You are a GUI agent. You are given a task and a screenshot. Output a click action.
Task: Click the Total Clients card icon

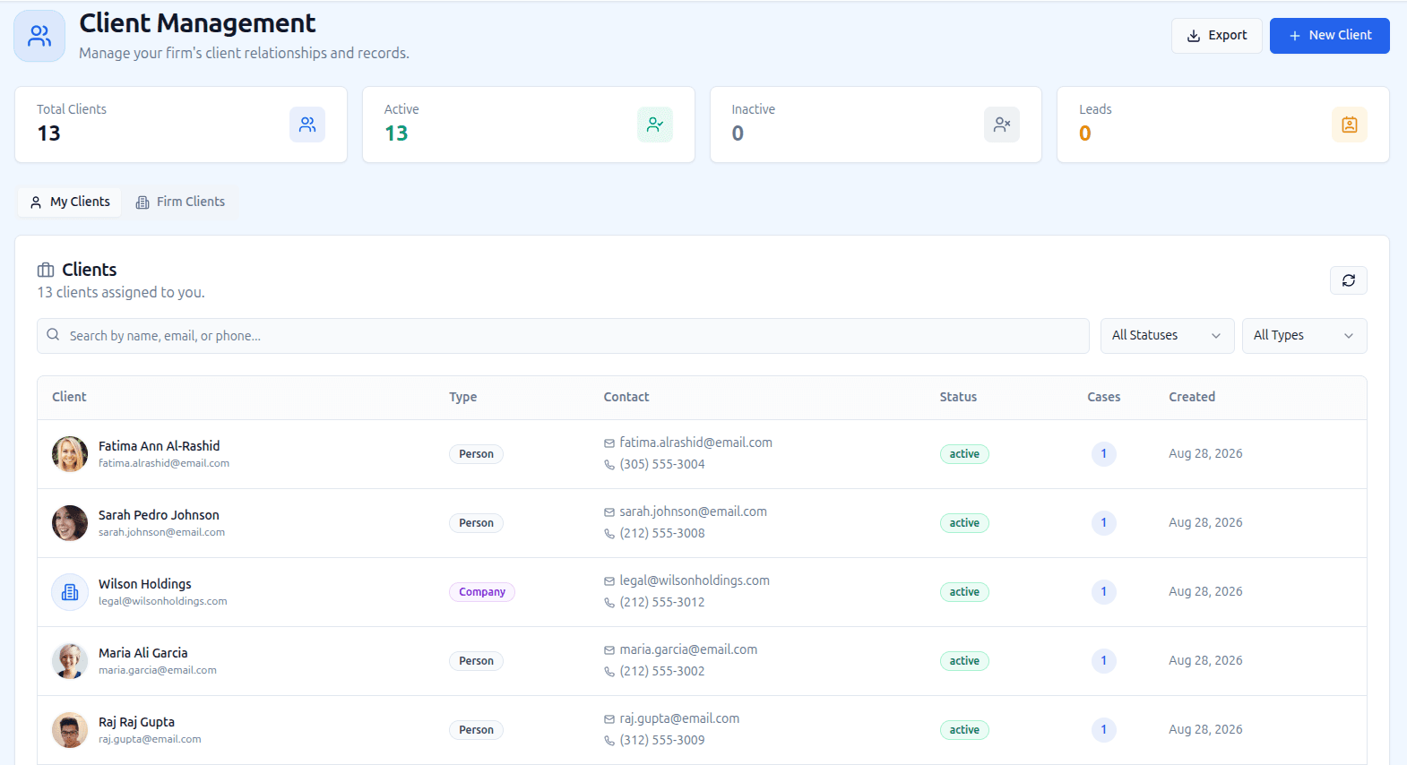point(307,125)
